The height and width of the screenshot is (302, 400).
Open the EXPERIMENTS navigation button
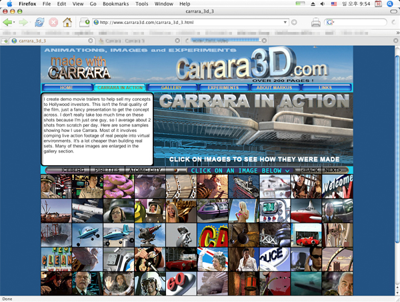click(x=223, y=87)
